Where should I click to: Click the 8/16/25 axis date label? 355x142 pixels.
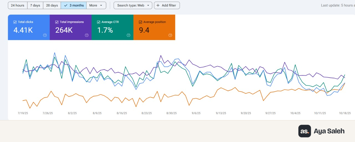click(122, 113)
